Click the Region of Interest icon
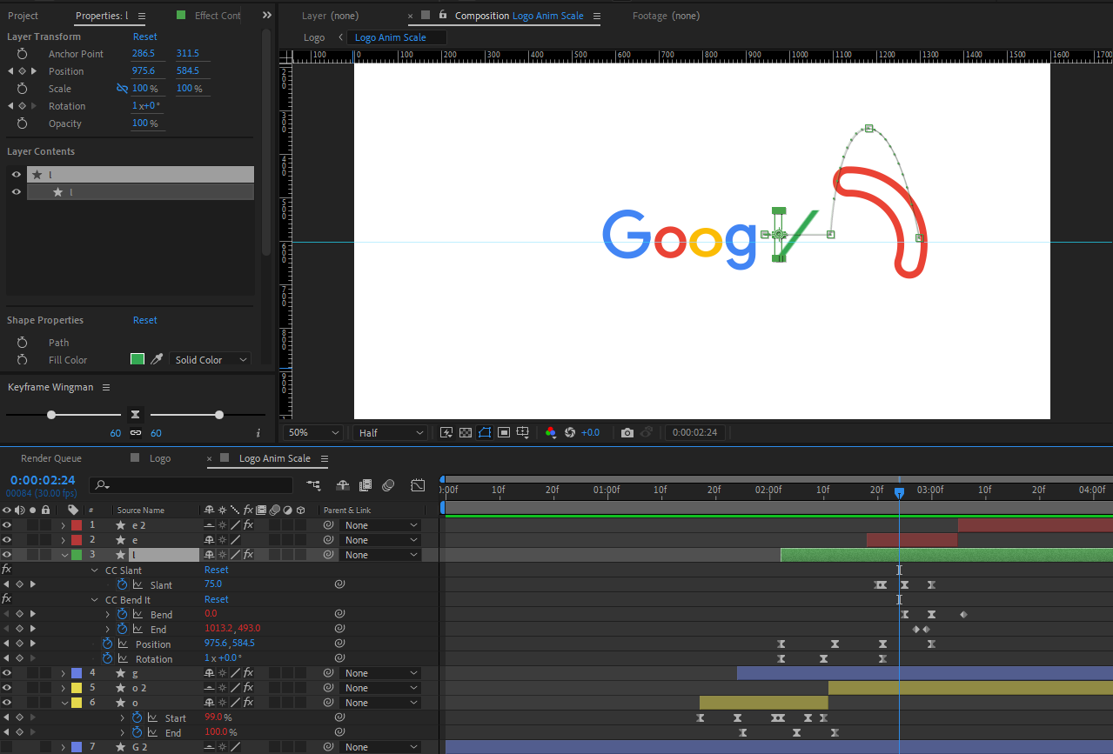 tap(504, 432)
